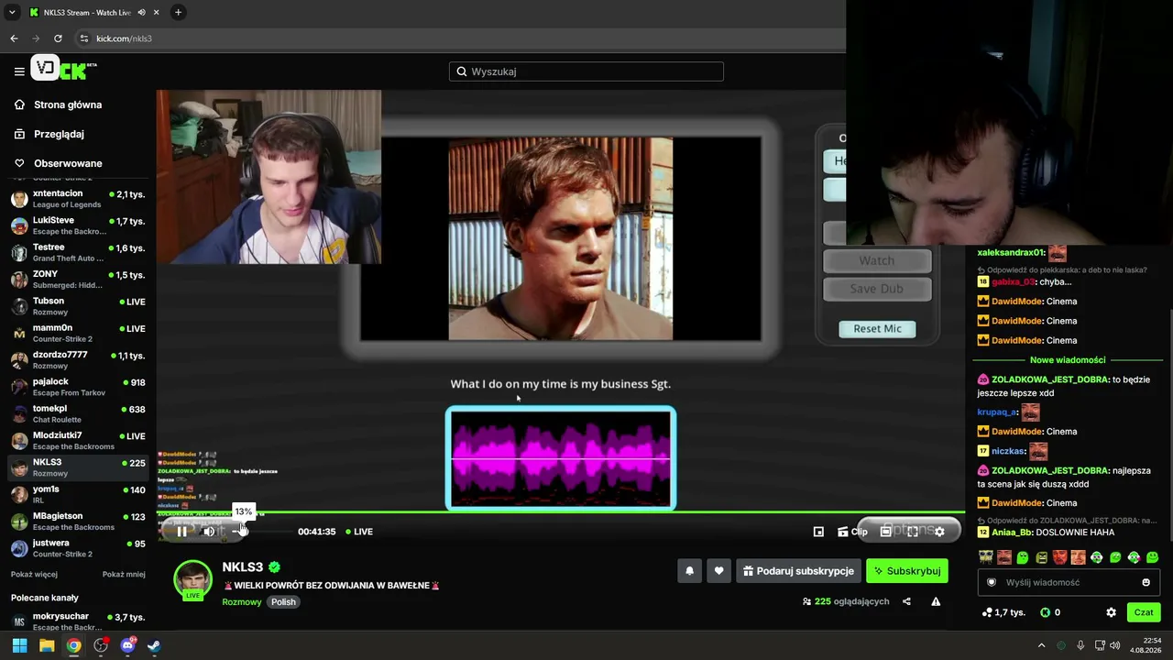Open the Kick hamburger sidebar menu

(x=19, y=71)
